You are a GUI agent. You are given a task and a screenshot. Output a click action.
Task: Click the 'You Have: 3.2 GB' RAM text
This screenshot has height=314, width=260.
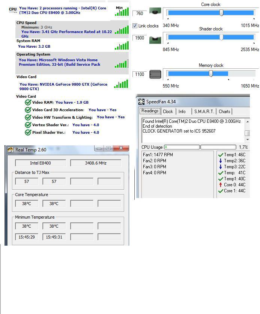34,46
